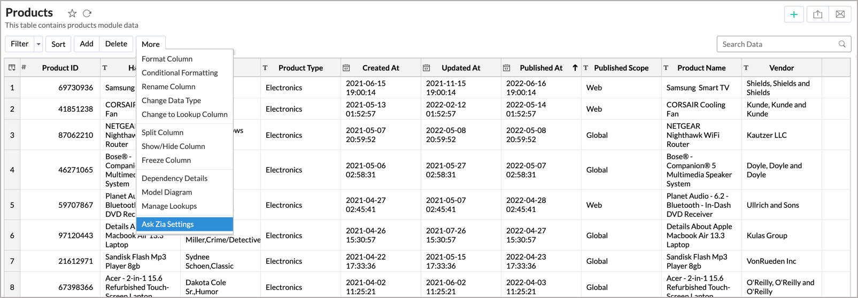The image size is (858, 298).
Task: Click the table column selector icon
Action: pyautogui.click(x=12, y=68)
